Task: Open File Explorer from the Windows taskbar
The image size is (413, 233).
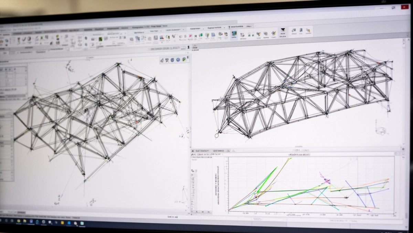Action: tap(24, 221)
